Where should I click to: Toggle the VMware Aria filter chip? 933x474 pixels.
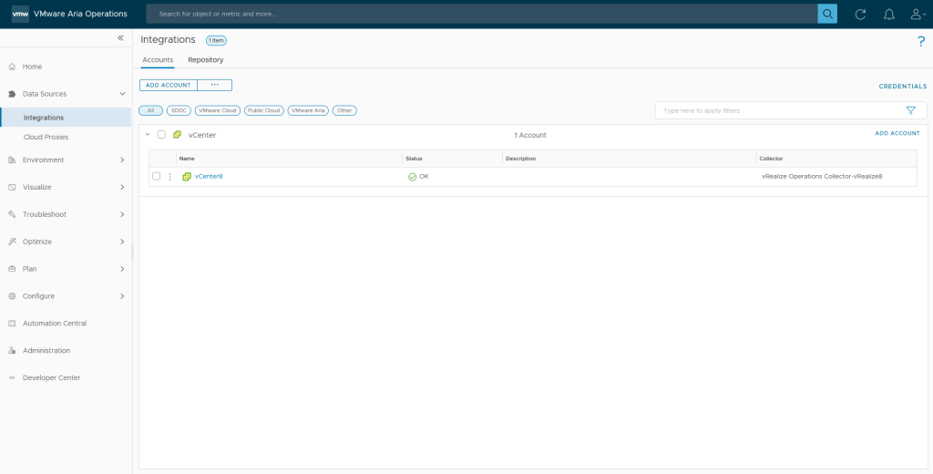tap(308, 111)
